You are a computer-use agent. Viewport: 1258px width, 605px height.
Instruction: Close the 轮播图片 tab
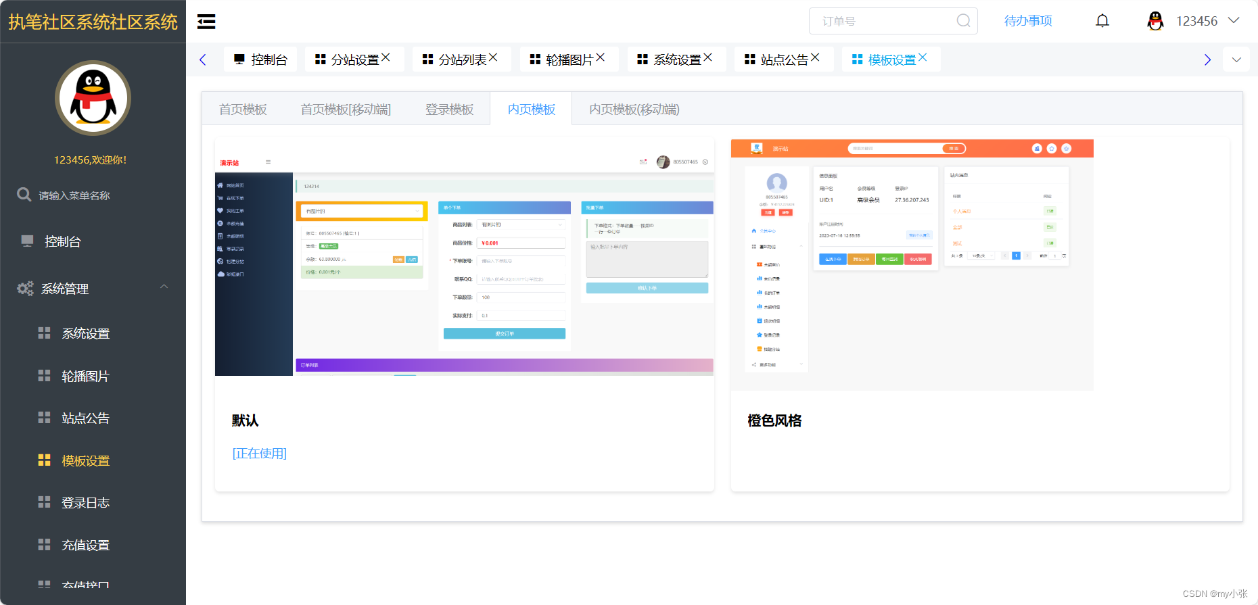coord(601,57)
